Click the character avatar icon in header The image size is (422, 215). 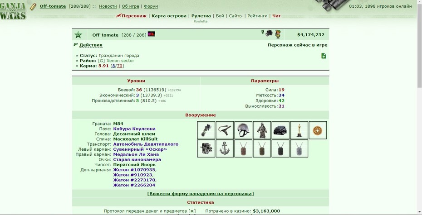[278, 34]
